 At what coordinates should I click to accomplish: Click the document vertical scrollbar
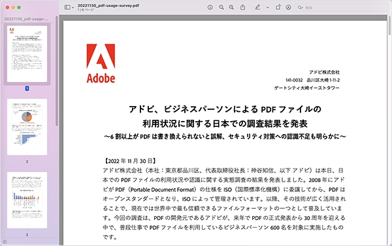tap(389, 25)
